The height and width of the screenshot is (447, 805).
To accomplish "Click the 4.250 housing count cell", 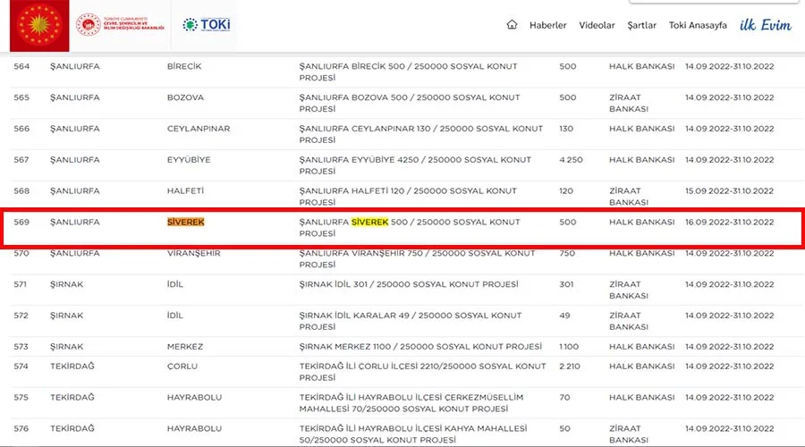I will click(x=571, y=160).
